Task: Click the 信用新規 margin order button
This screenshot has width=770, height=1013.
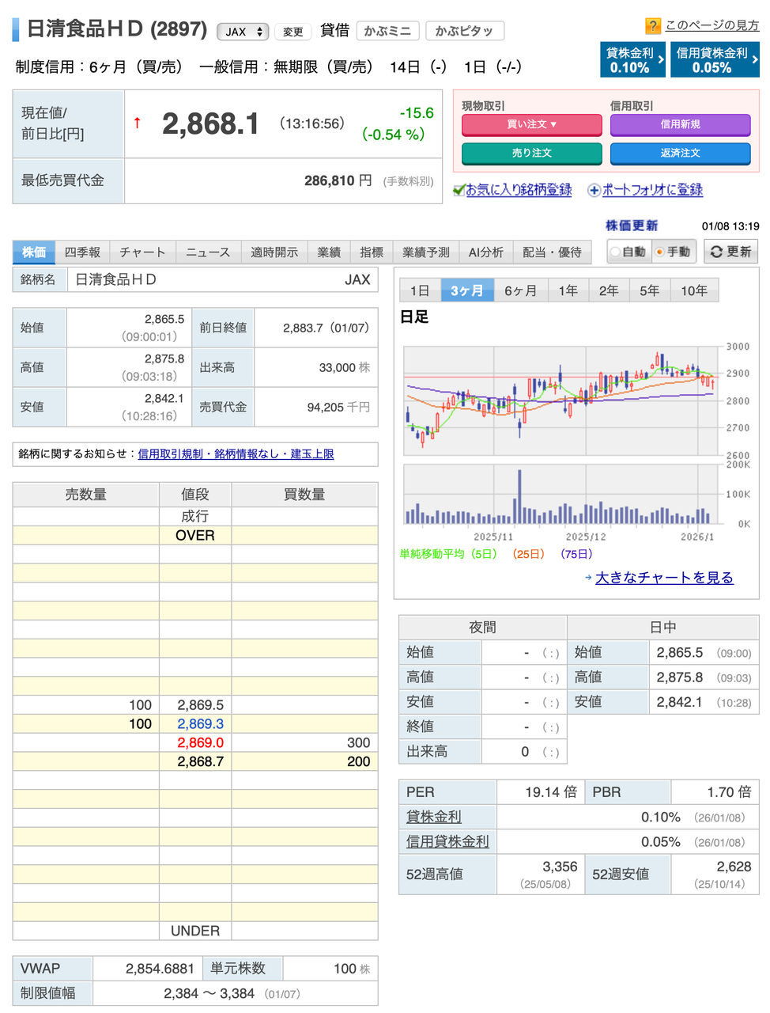Action: tap(680, 125)
